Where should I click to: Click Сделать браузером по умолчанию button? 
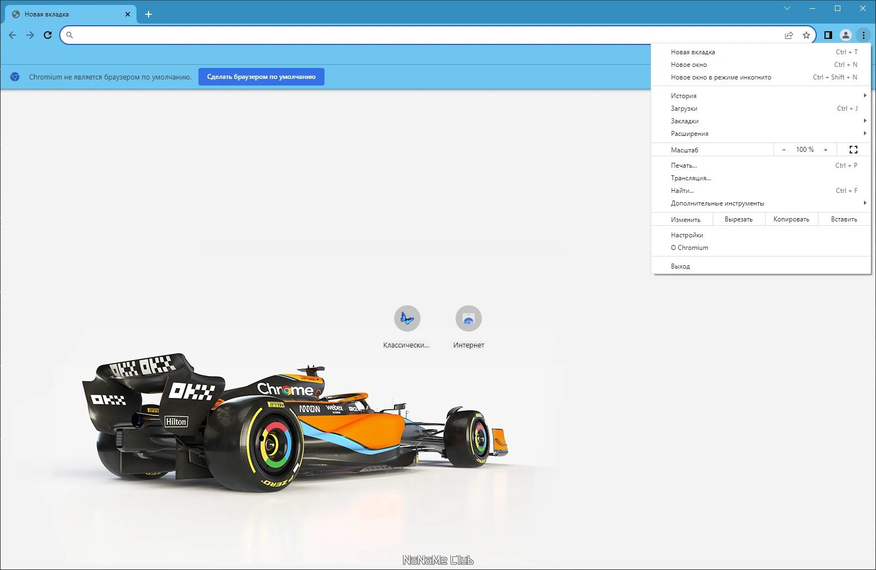261,77
